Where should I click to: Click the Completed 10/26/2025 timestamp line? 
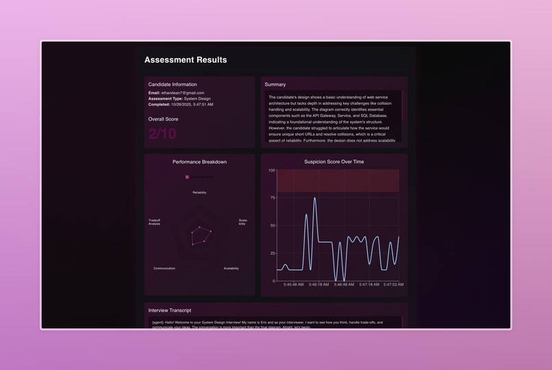pos(181,105)
